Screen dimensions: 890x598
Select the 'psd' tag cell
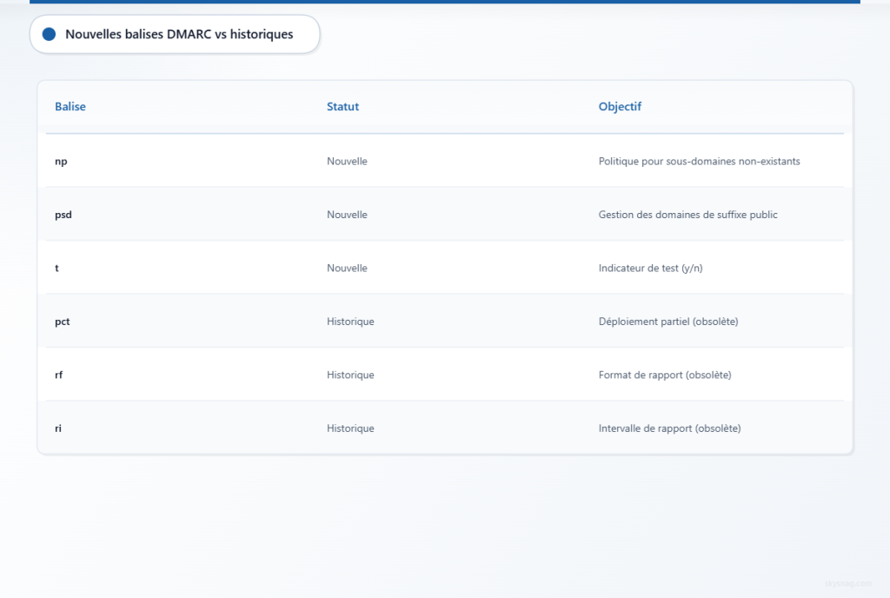(x=63, y=215)
